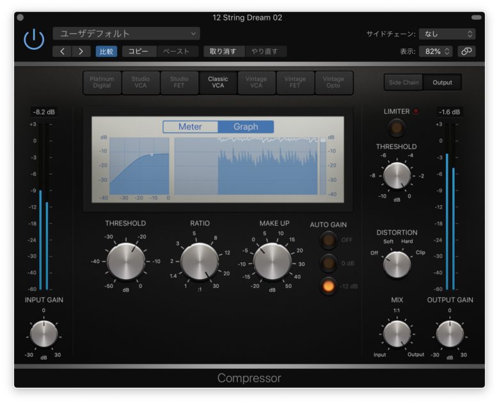Select the Vintage VCA compressor type
The image size is (499, 404).
pyautogui.click(x=256, y=82)
